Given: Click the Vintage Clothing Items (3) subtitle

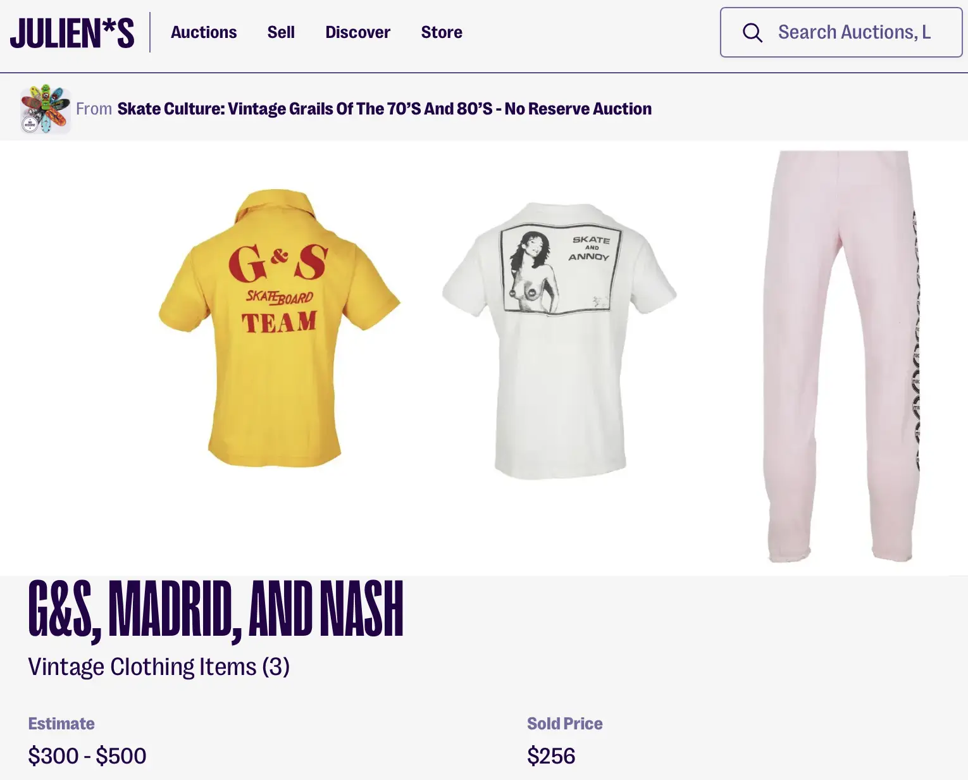Looking at the screenshot, I should coord(159,667).
